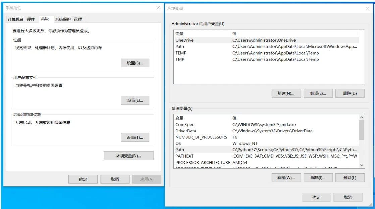Create new user variable with 新建(N)...
Screen dimensions: 375x209
(x=286, y=93)
